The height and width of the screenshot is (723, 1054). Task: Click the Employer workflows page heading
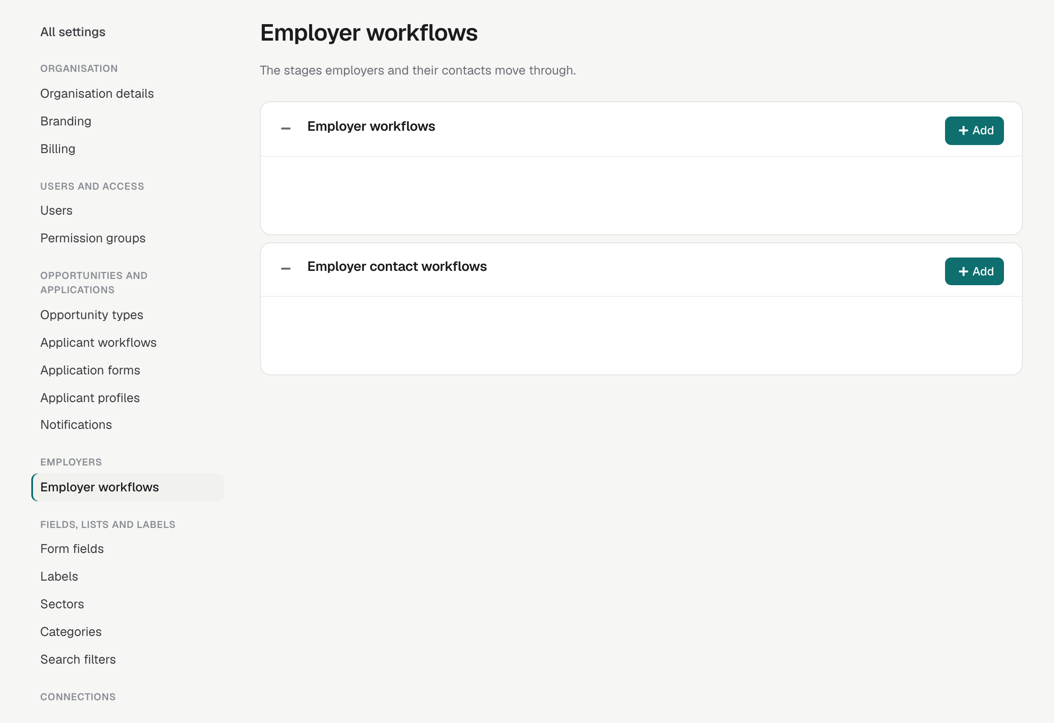point(369,33)
